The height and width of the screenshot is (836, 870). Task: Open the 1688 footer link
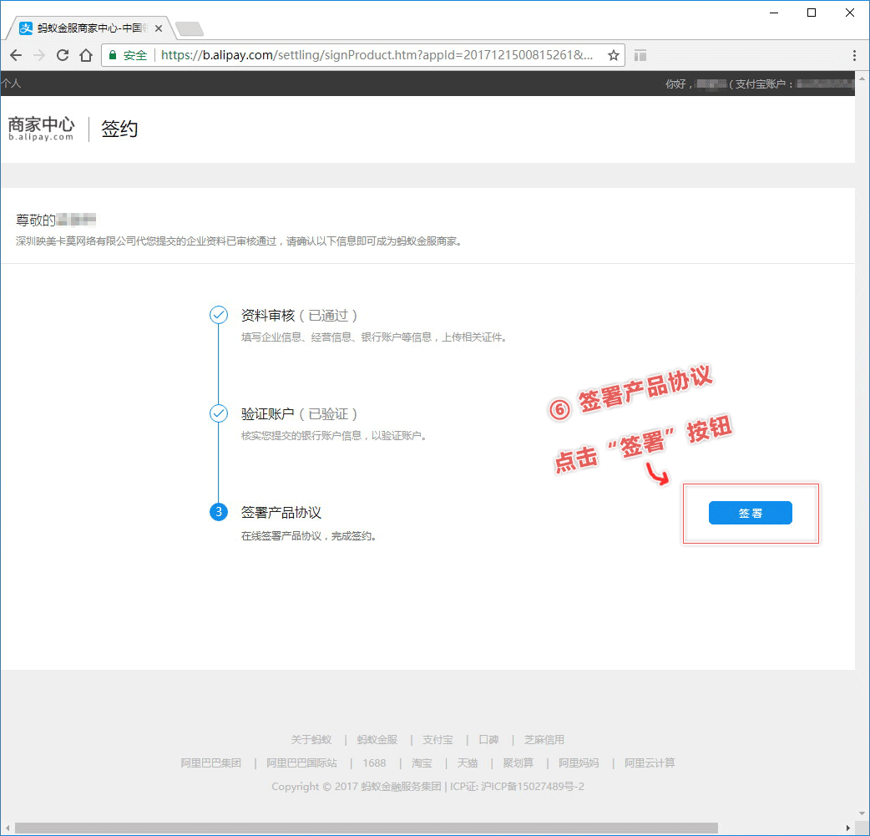375,763
